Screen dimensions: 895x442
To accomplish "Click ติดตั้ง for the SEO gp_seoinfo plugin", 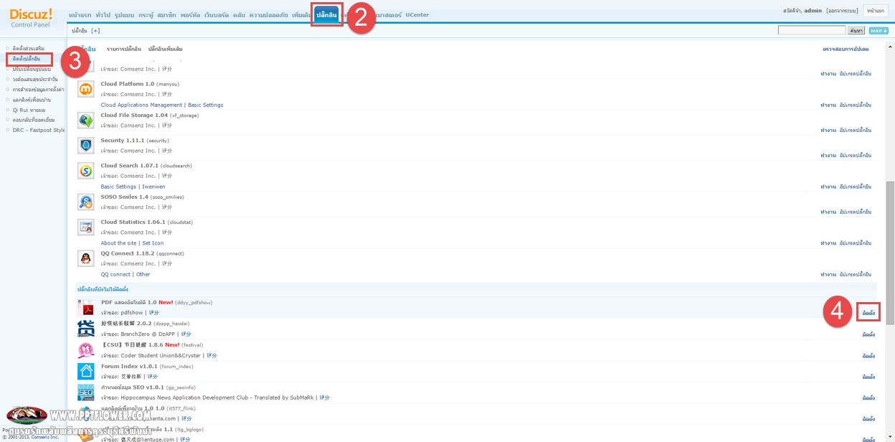I will [868, 398].
